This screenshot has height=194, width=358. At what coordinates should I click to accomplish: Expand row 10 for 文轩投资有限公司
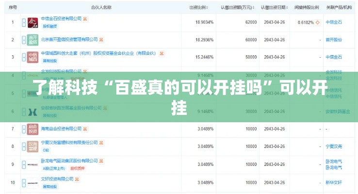pyautogui.click(x=24, y=183)
